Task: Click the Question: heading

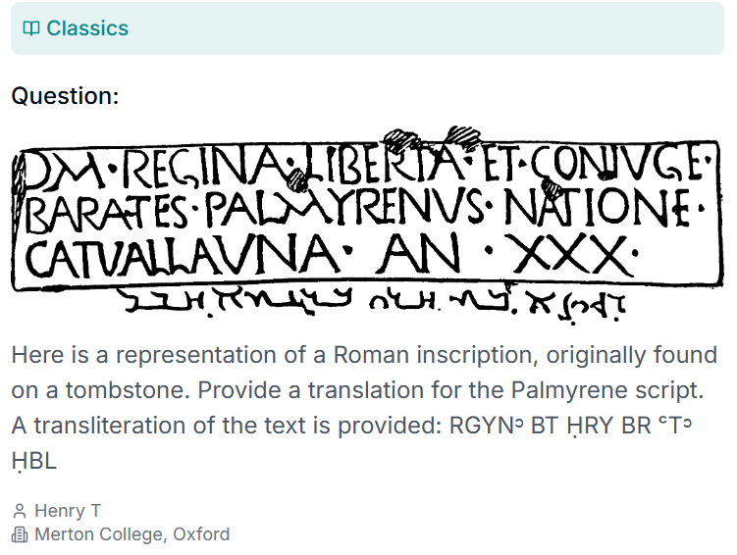Action: coord(66,96)
